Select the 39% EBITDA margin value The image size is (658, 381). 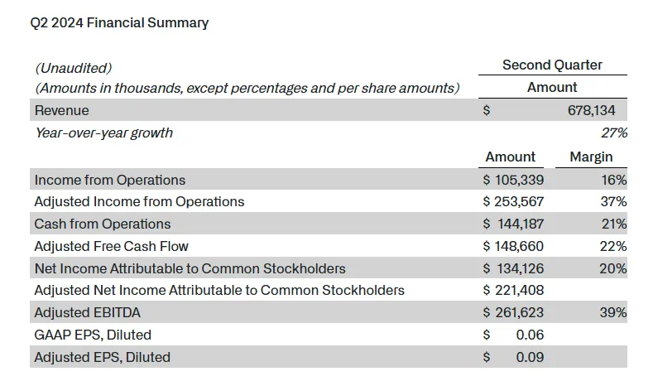(x=614, y=313)
